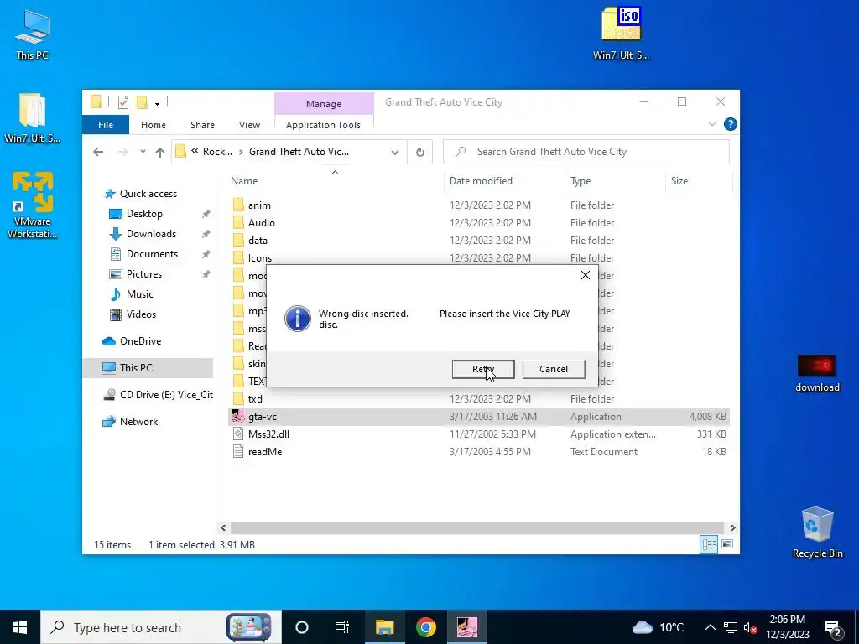This screenshot has width=859, height=644.
Task: Expand the ribbon with the chevron
Action: [712, 124]
